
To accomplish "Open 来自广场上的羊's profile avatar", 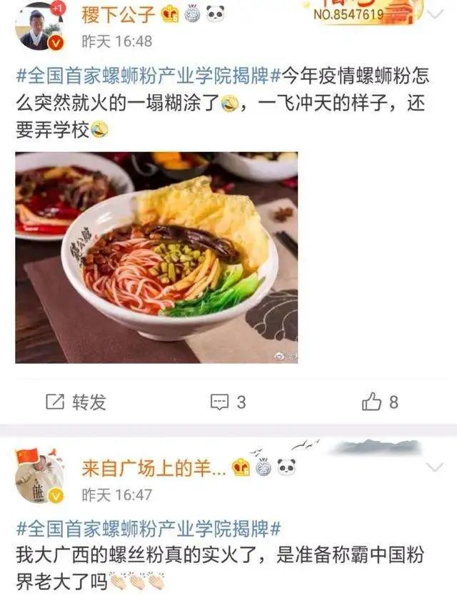I will pos(39,477).
